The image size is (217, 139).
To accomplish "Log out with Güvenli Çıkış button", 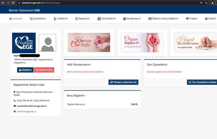I will click(x=44, y=70).
